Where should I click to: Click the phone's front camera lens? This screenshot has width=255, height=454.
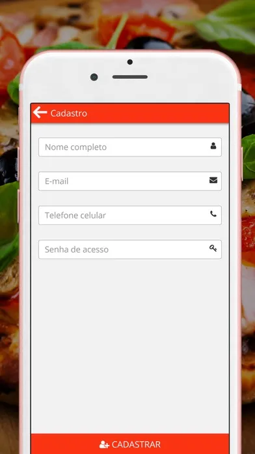click(x=94, y=77)
